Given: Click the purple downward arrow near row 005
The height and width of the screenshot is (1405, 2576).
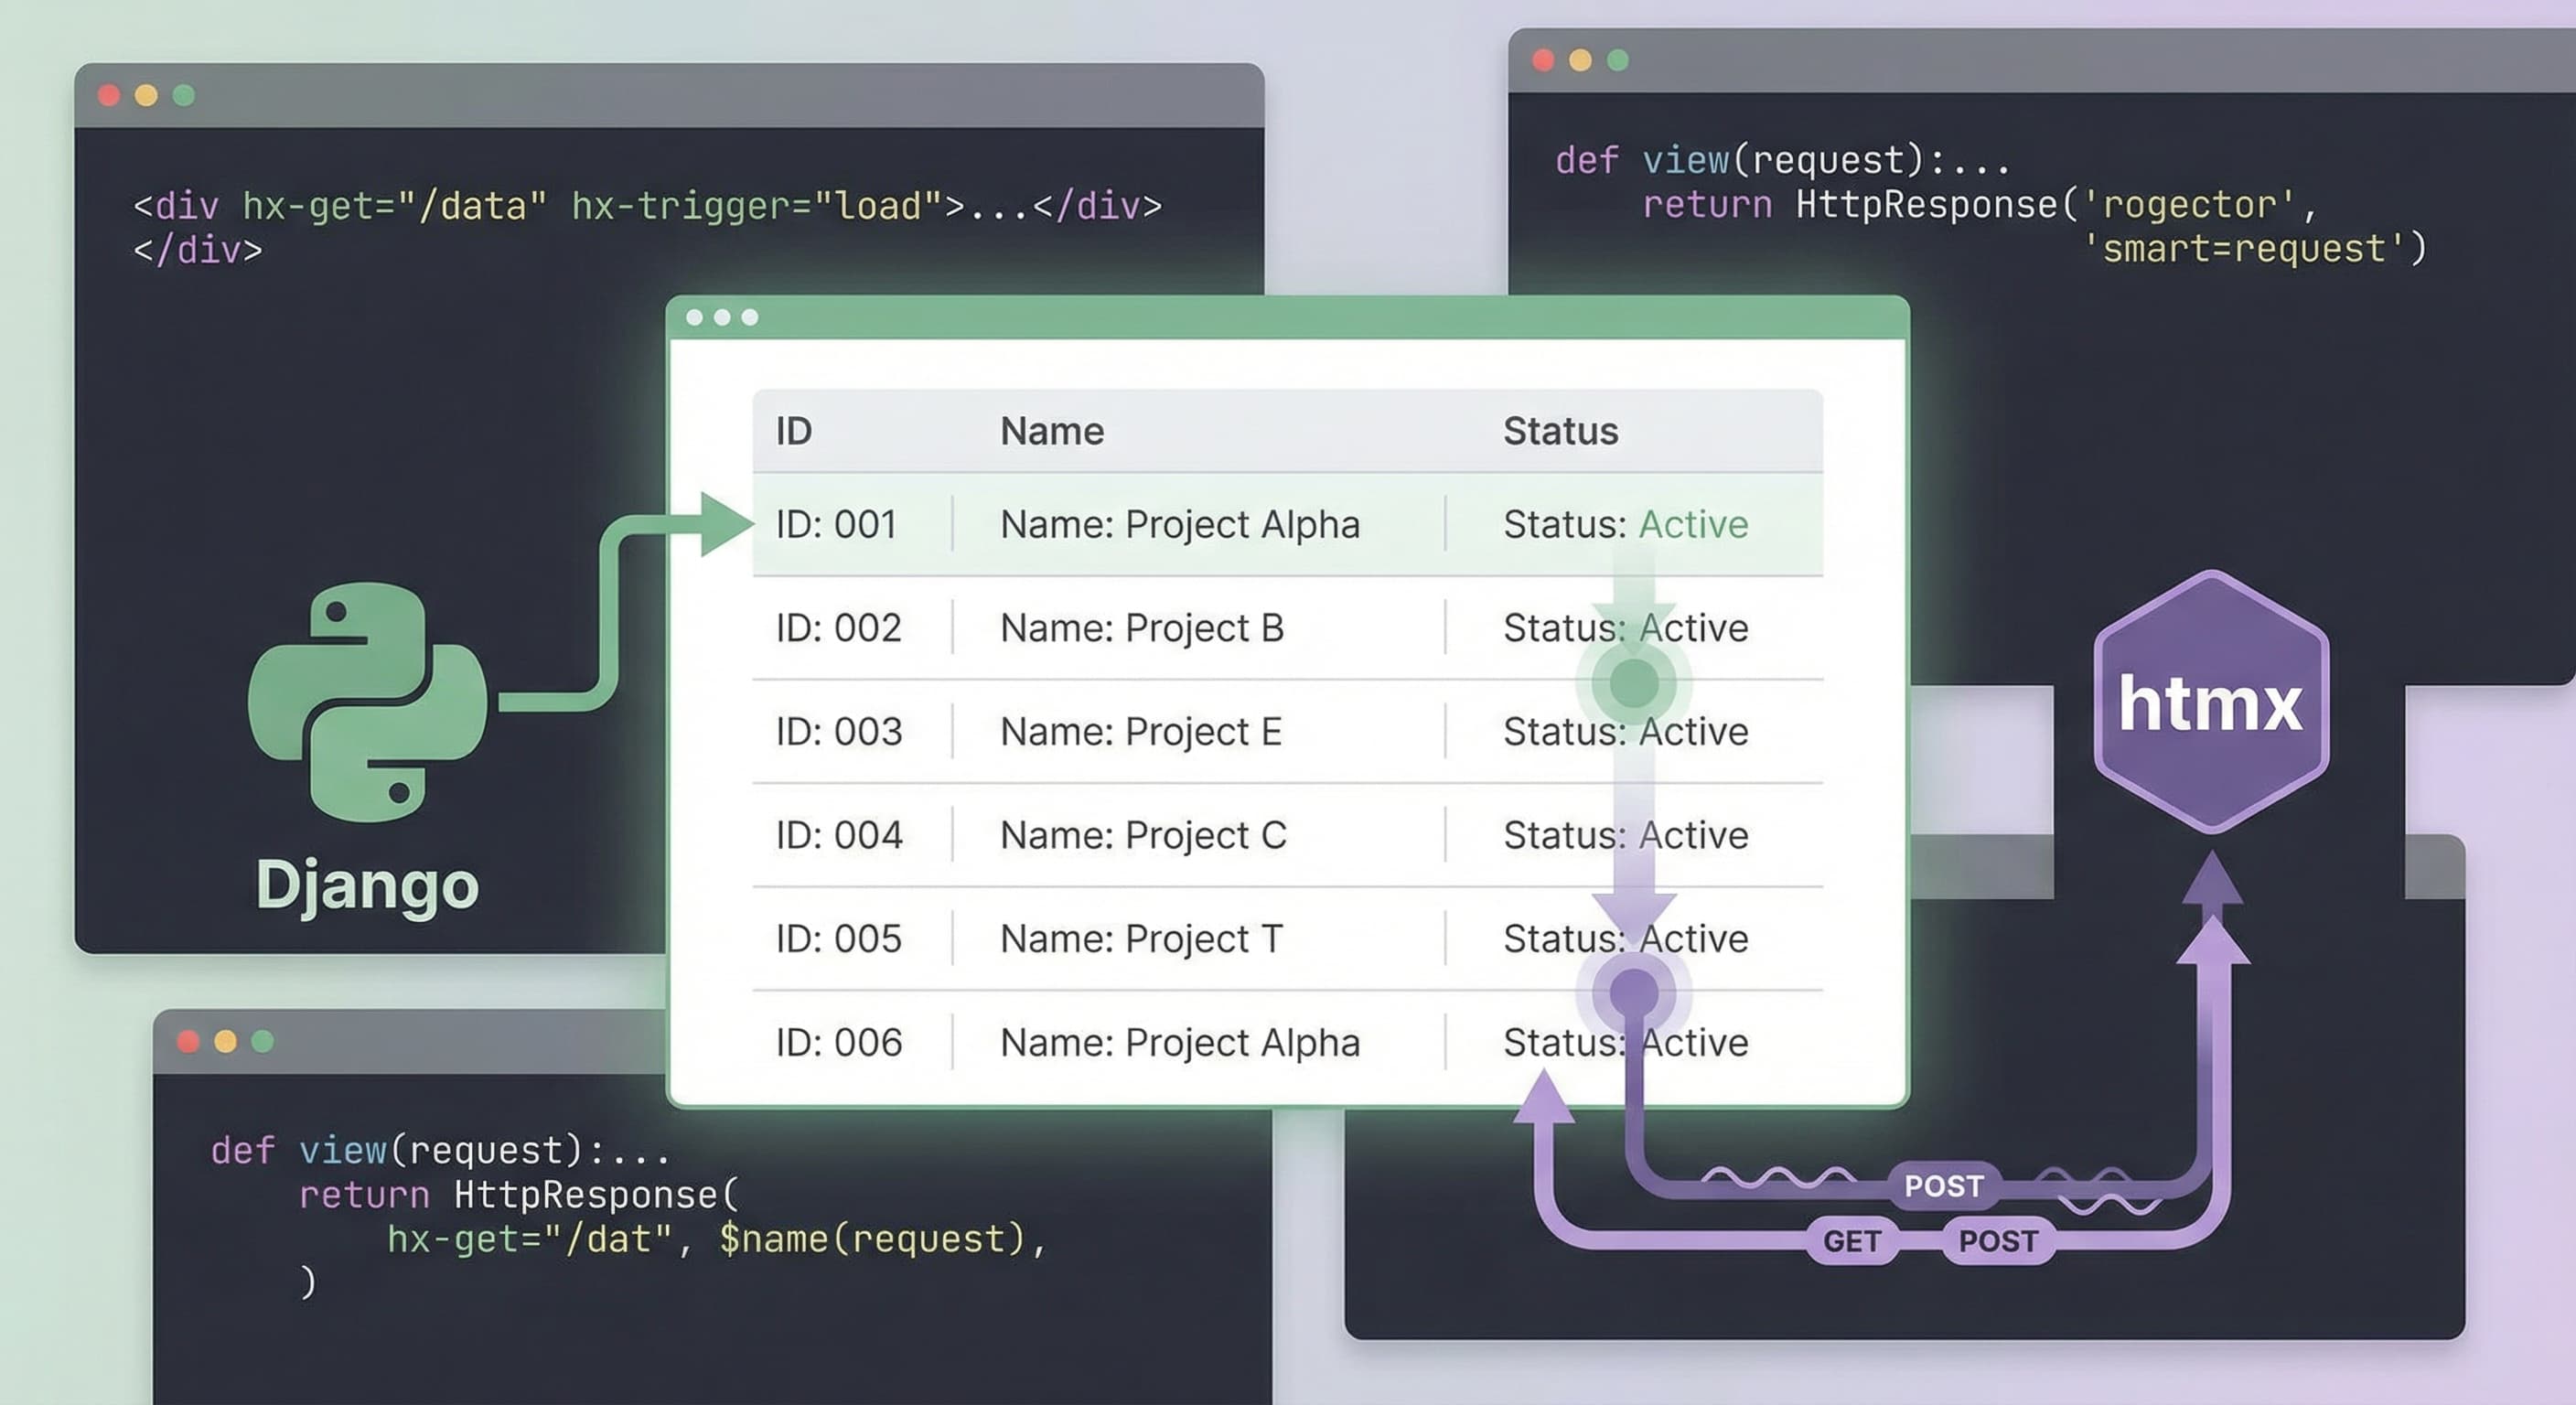Looking at the screenshot, I should pyautogui.click(x=1634, y=910).
